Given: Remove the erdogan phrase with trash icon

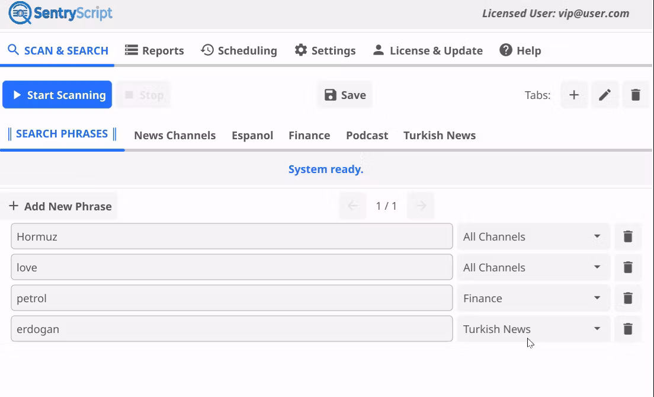Looking at the screenshot, I should [x=628, y=329].
